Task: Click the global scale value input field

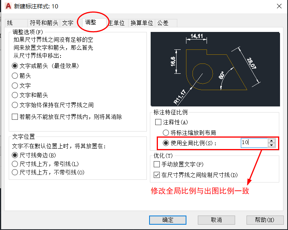Action: click(x=254, y=143)
